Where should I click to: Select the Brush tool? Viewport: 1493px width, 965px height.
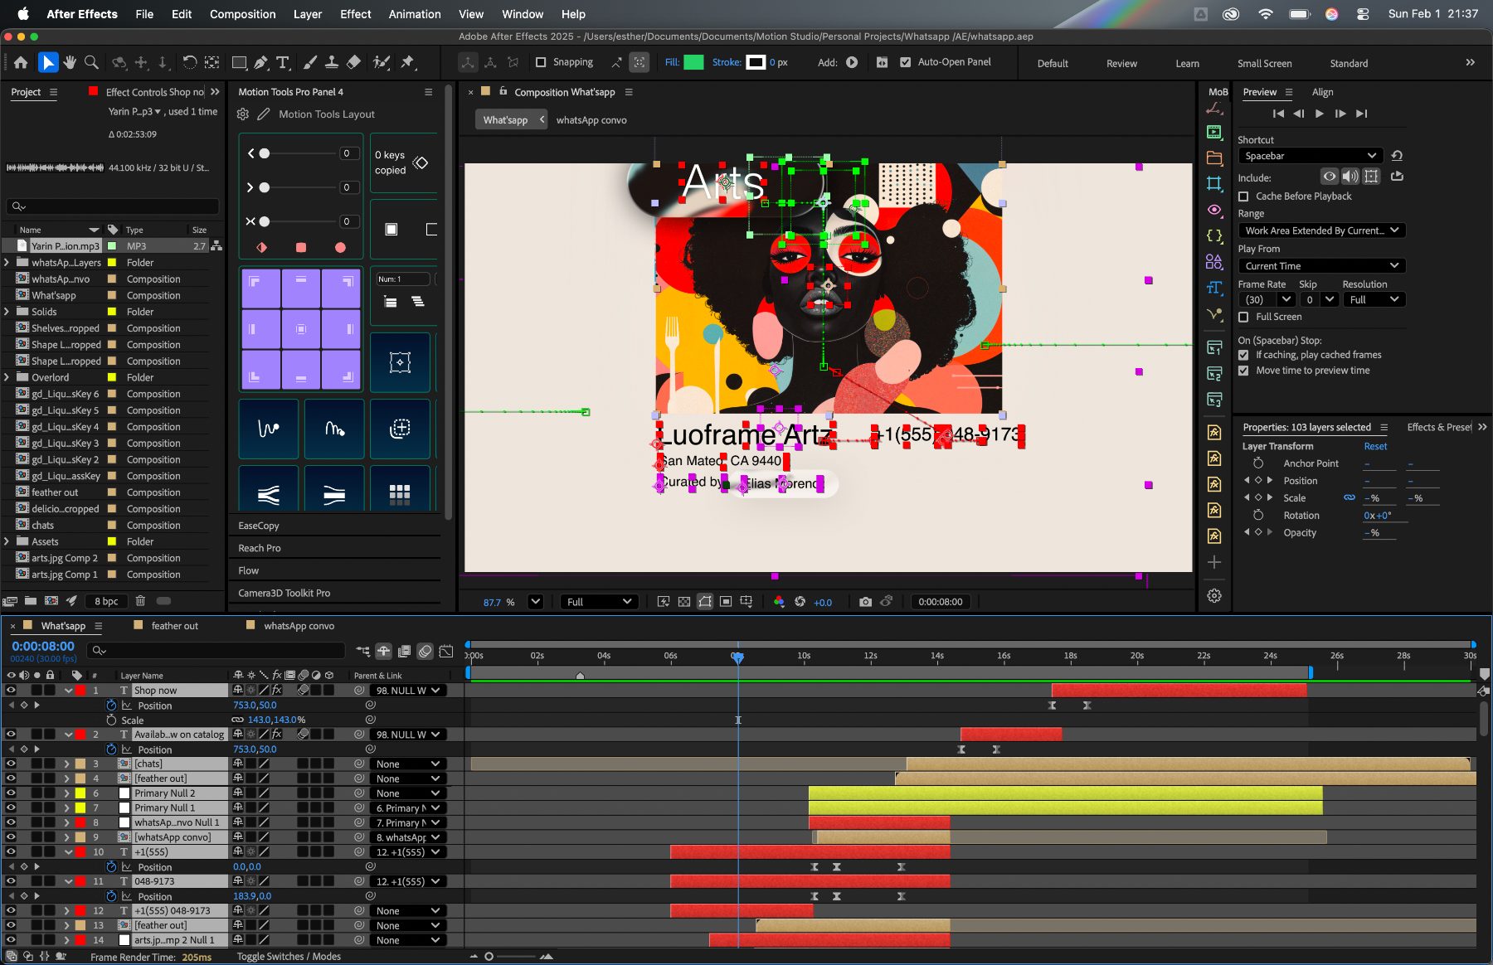click(x=309, y=62)
